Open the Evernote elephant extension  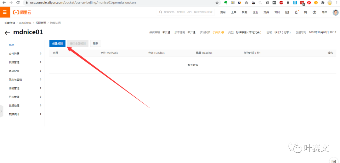click(226, 3)
